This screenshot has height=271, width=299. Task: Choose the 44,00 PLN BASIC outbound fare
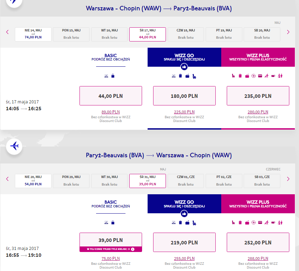pyautogui.click(x=111, y=96)
